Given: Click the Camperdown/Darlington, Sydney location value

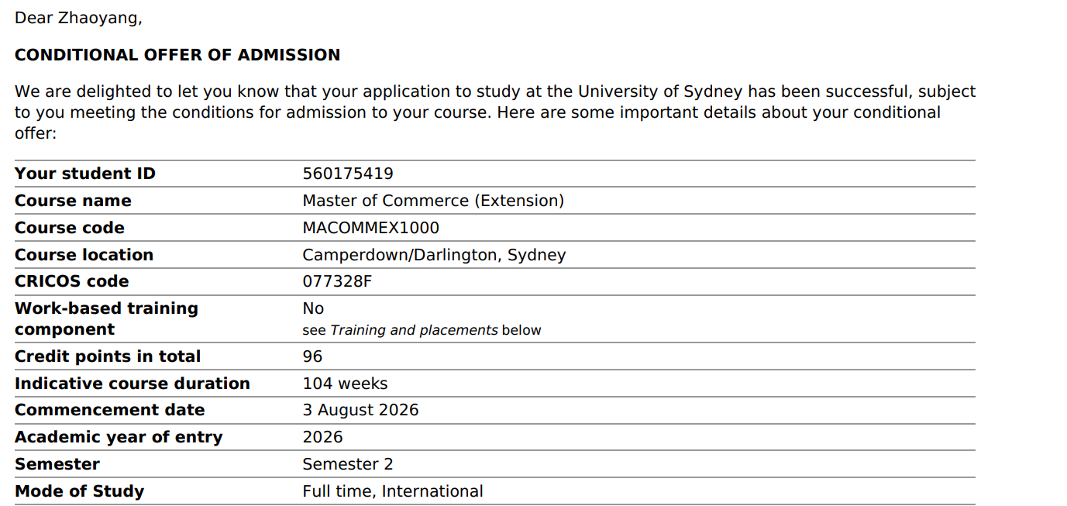Looking at the screenshot, I should pyautogui.click(x=434, y=255).
